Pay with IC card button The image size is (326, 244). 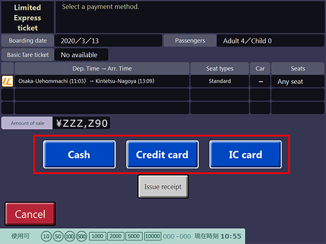[x=245, y=154]
